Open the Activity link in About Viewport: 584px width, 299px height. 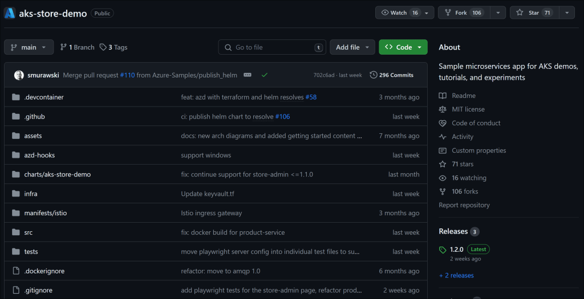click(x=462, y=137)
